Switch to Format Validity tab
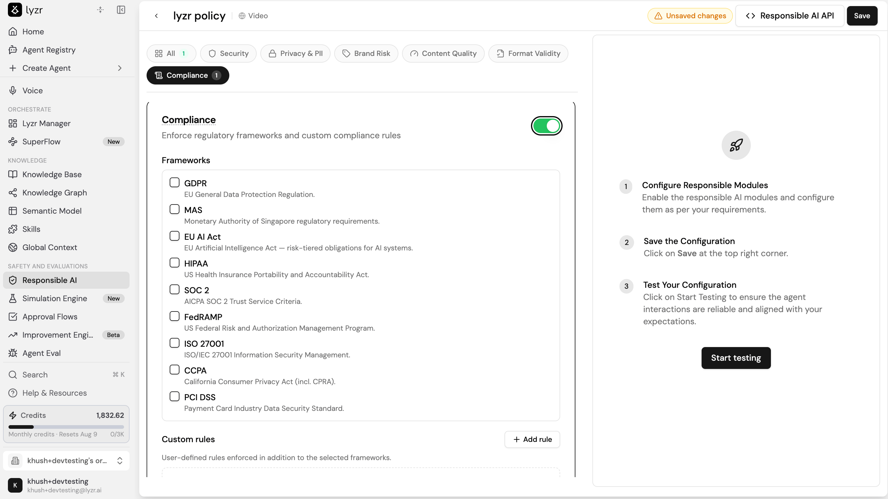Viewport: 888px width, 499px height. tap(528, 53)
